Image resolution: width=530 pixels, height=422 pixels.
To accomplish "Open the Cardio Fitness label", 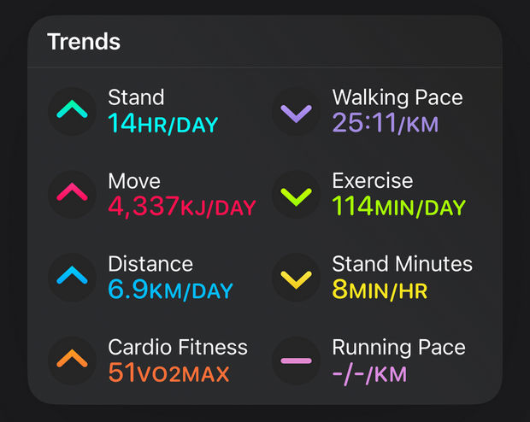I will tap(178, 347).
